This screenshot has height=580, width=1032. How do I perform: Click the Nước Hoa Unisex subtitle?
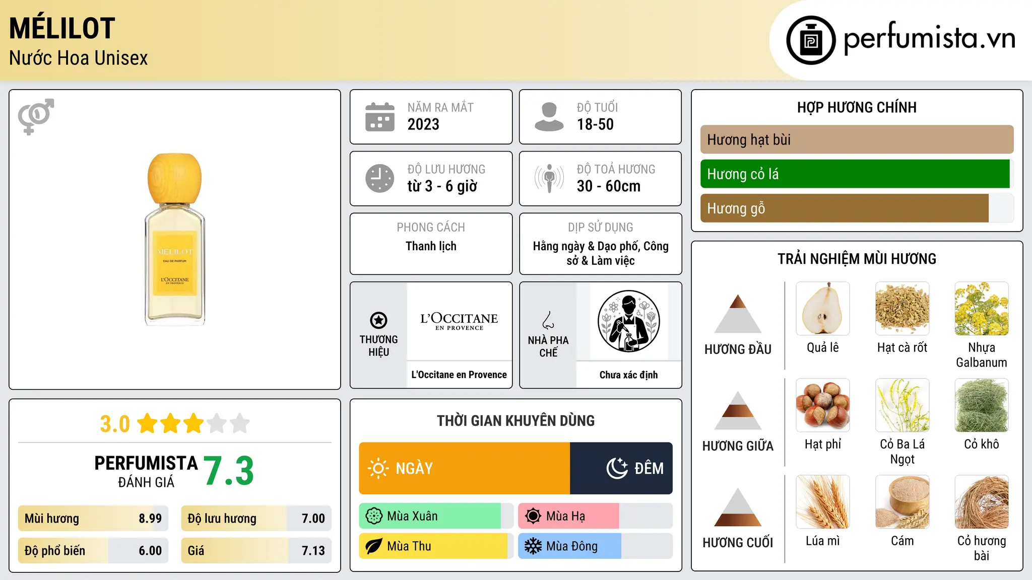tap(79, 58)
